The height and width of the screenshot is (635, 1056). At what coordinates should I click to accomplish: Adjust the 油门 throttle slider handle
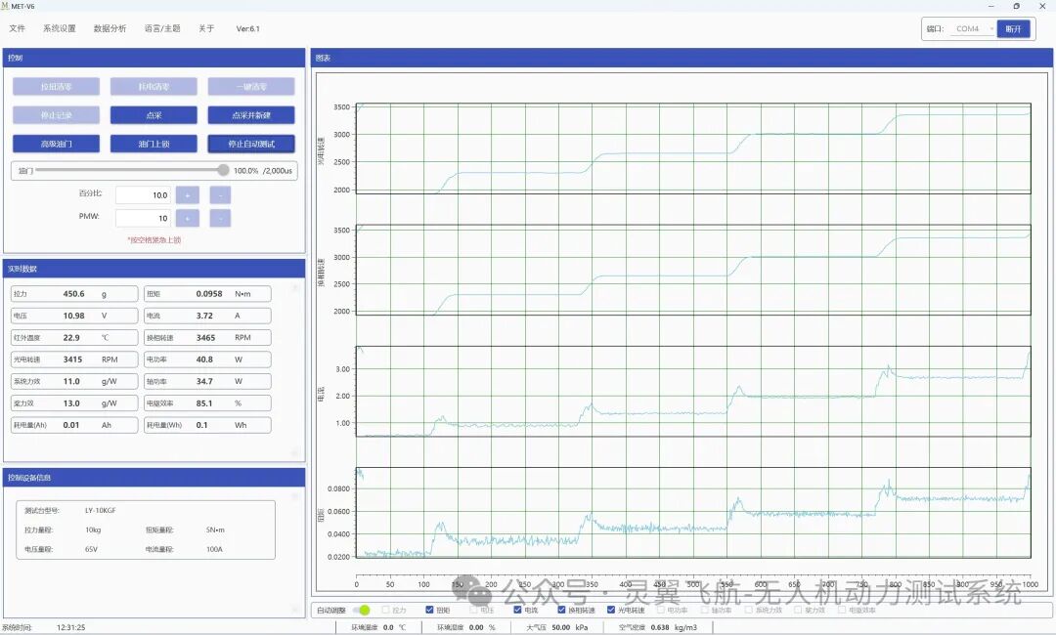[223, 170]
